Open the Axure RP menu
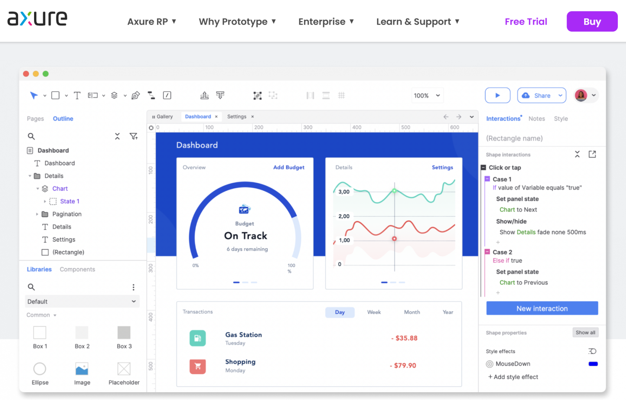626x400 pixels. [152, 21]
